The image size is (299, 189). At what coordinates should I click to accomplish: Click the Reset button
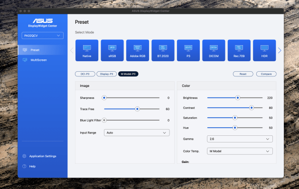(x=243, y=74)
